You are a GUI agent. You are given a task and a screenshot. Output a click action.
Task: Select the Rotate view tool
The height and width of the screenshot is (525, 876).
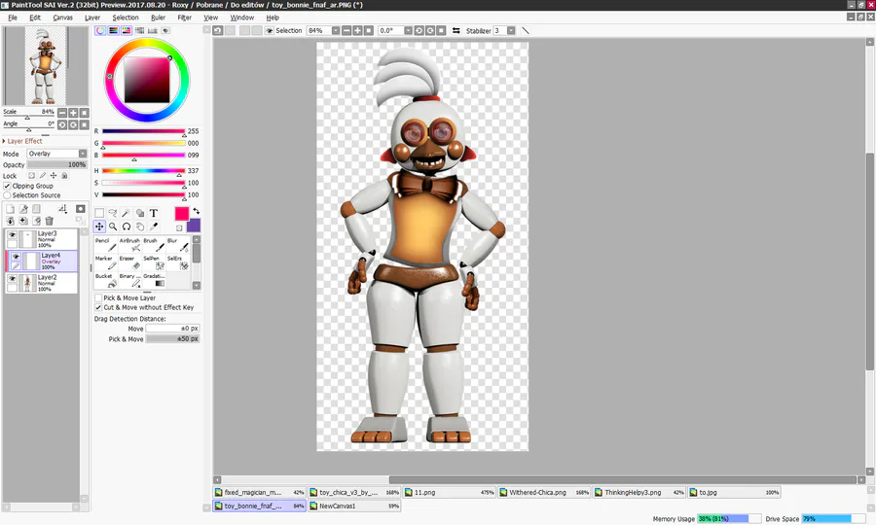click(127, 227)
